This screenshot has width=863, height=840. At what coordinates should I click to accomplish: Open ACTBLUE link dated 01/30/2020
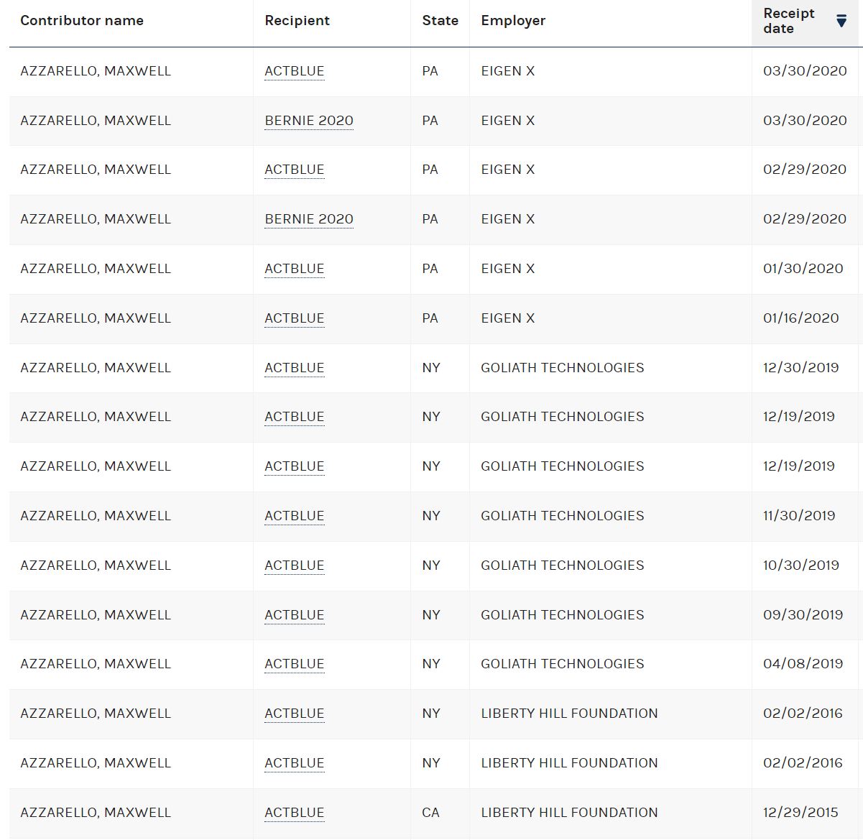[x=295, y=269]
